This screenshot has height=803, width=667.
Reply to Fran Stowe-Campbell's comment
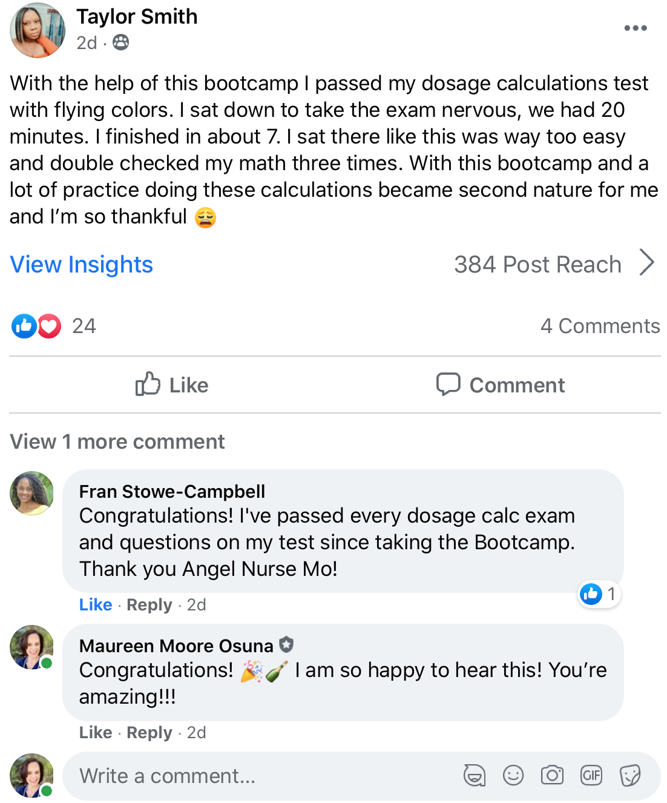(149, 604)
